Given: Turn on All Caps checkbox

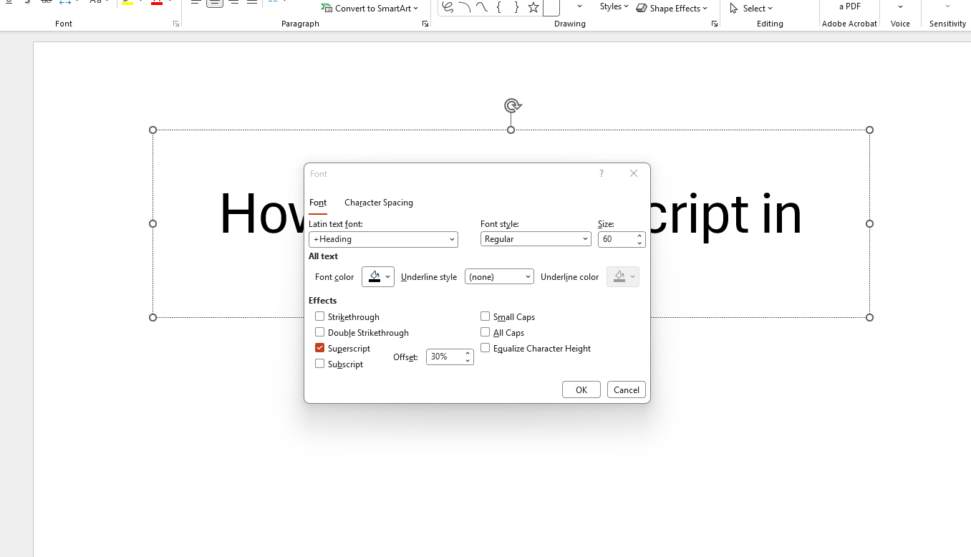Looking at the screenshot, I should pyautogui.click(x=485, y=332).
